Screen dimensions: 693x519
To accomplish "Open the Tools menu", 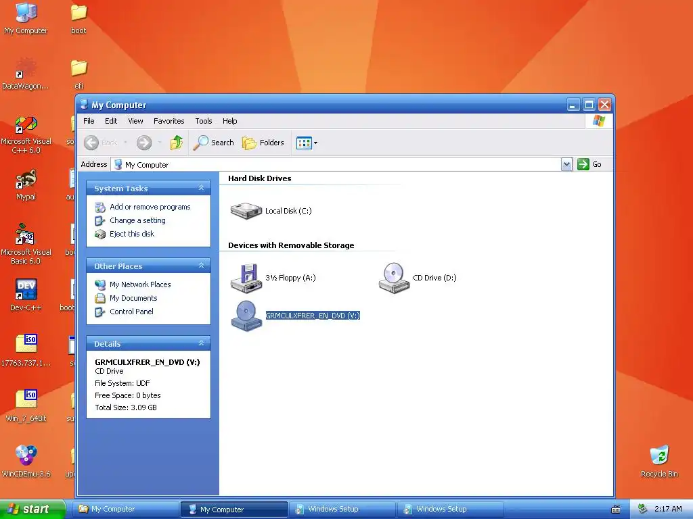I will point(204,121).
